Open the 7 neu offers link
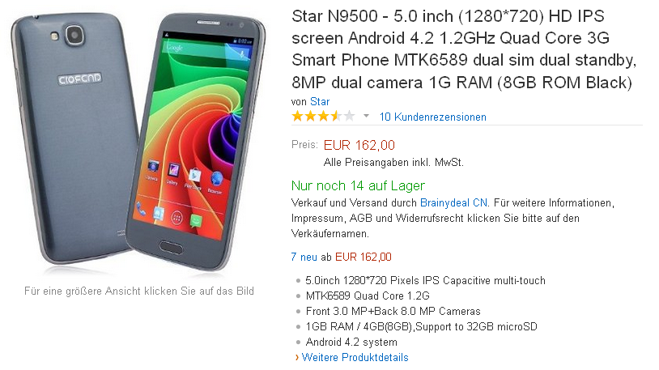The height and width of the screenshot is (370, 659). [304, 257]
